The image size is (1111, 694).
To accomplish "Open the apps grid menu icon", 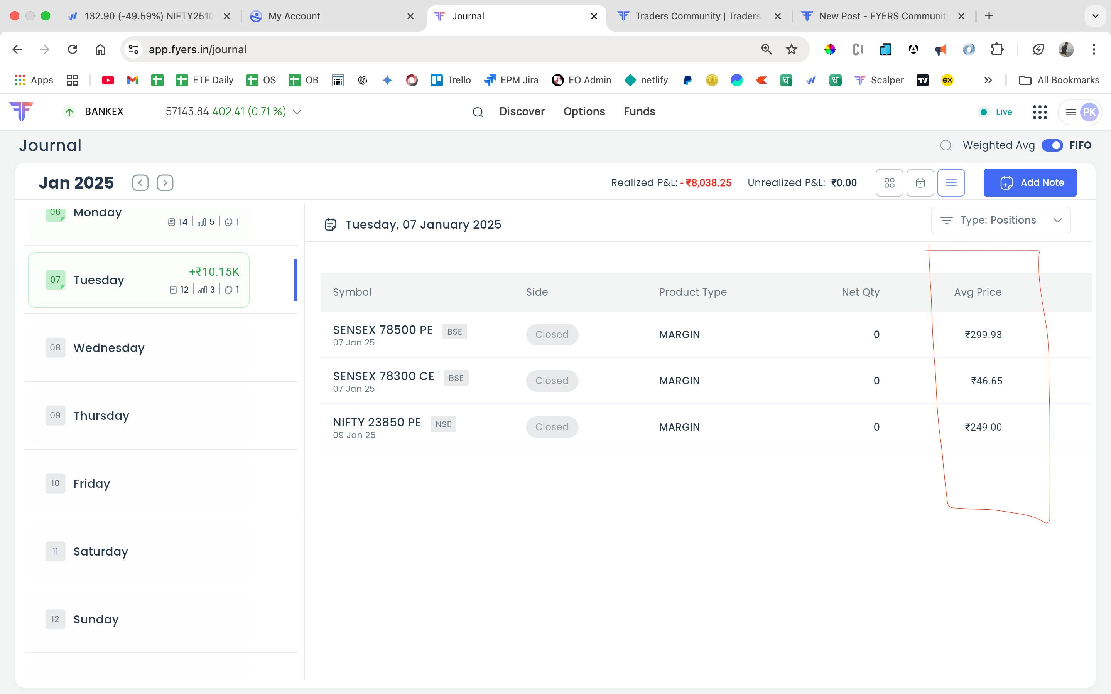I will [1039, 112].
